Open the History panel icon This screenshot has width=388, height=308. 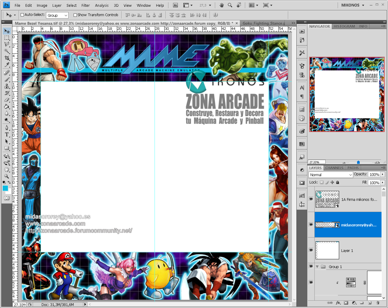(x=302, y=40)
